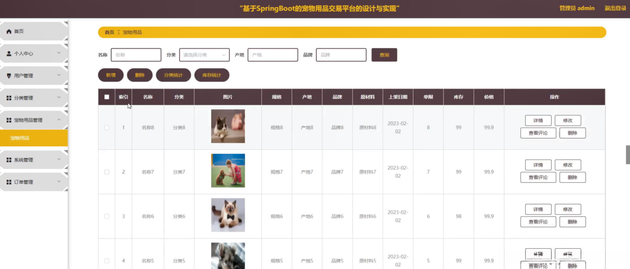Image resolution: width=630 pixels, height=269 pixels.
Task: Click the 价格 column header
Action: (x=489, y=97)
